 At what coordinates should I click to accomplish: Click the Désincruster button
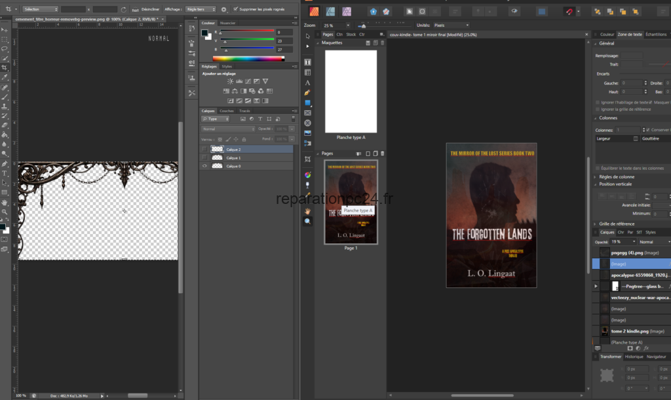151,10
